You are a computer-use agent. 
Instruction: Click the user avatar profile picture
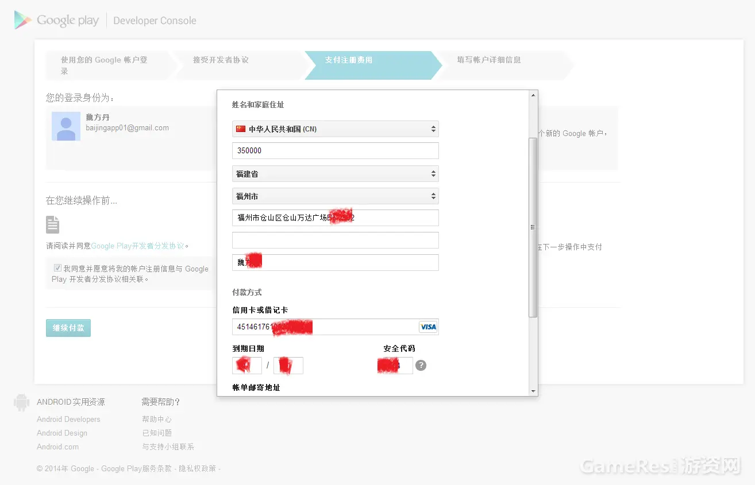(x=66, y=126)
